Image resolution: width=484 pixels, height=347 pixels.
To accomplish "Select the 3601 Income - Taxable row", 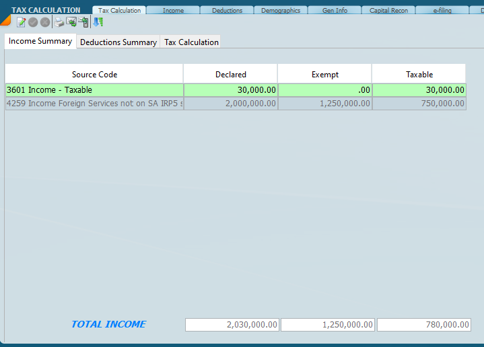I will click(x=94, y=90).
